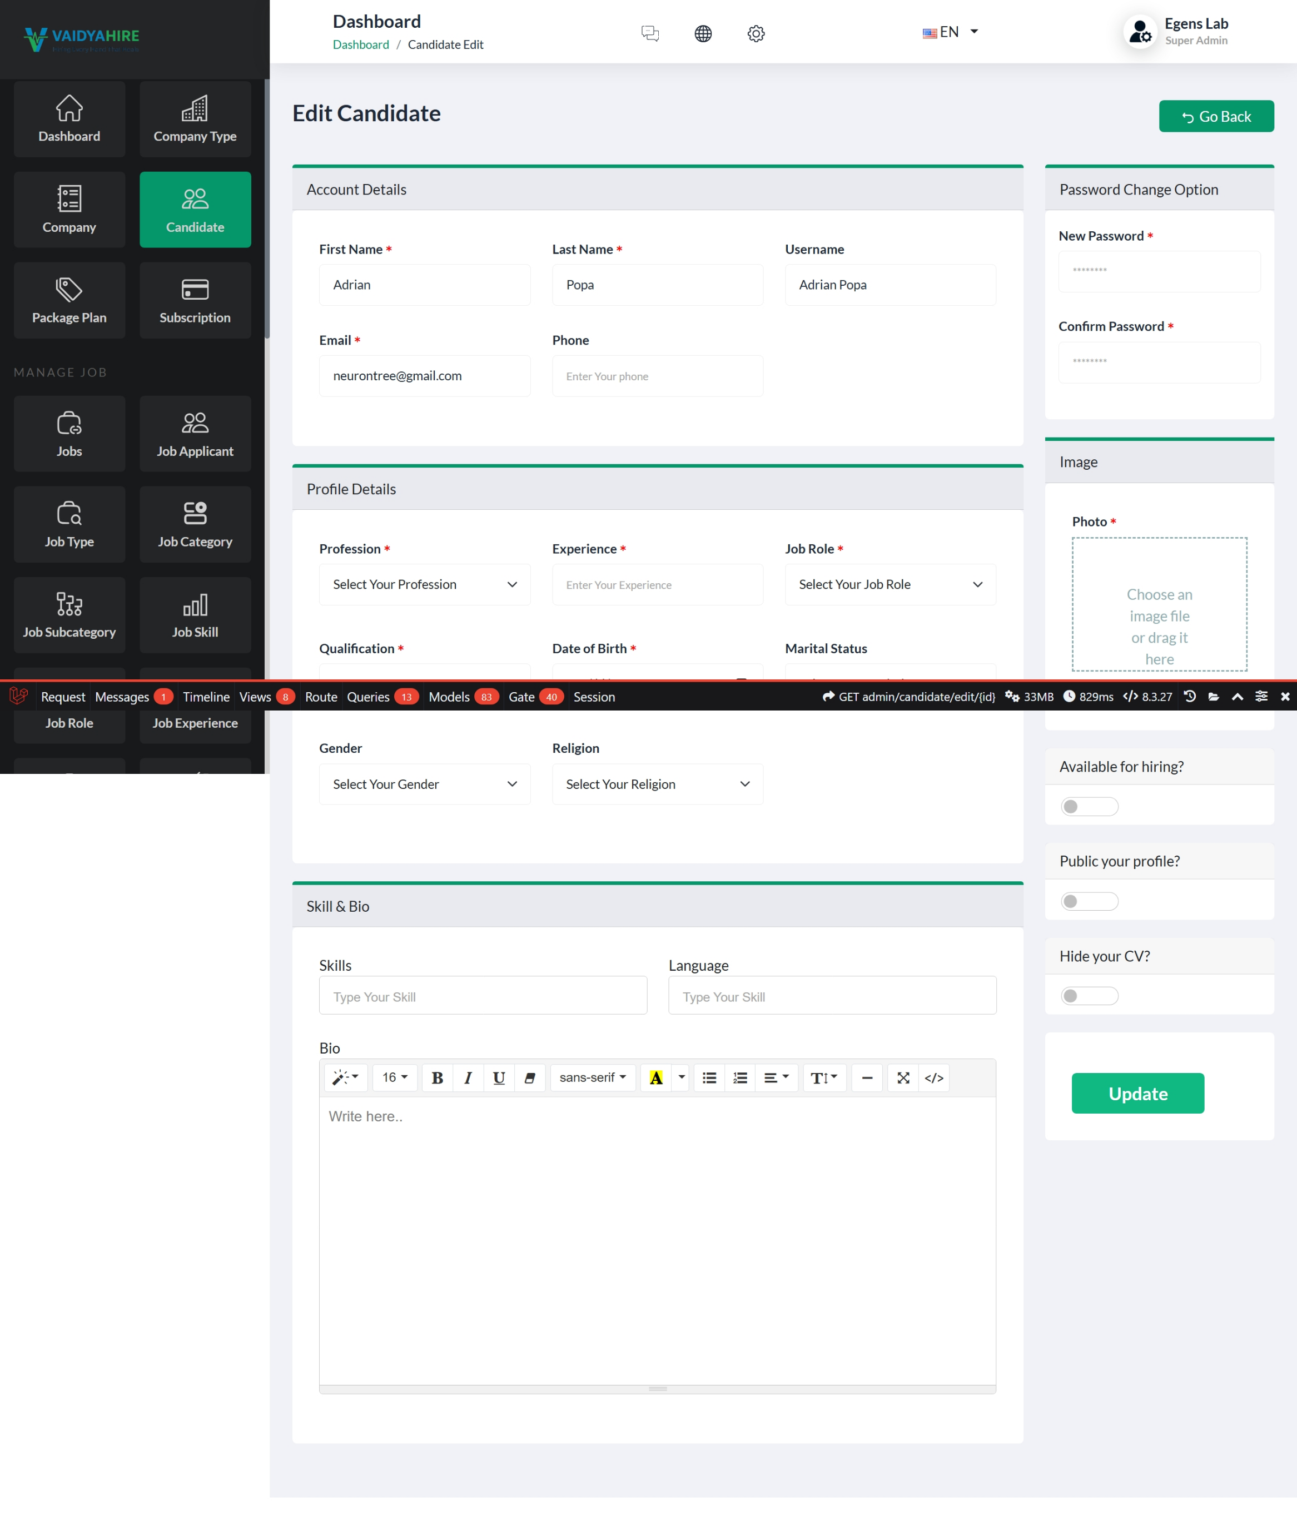The width and height of the screenshot is (1297, 1525).
Task: Expand the Select Your Profession dropdown
Action: point(424,584)
